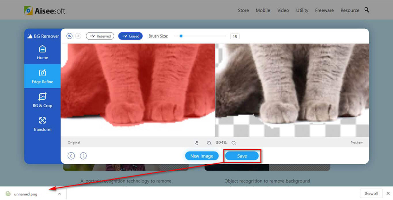Click the Save button
This screenshot has width=393, height=200.
(x=242, y=156)
